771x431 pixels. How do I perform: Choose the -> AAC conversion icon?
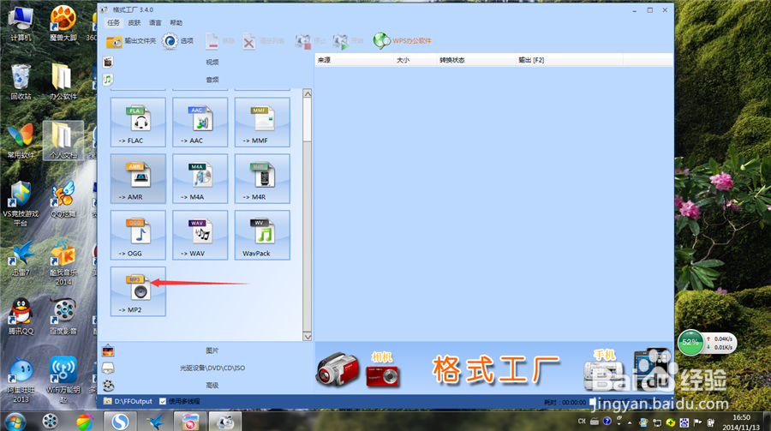coord(200,122)
